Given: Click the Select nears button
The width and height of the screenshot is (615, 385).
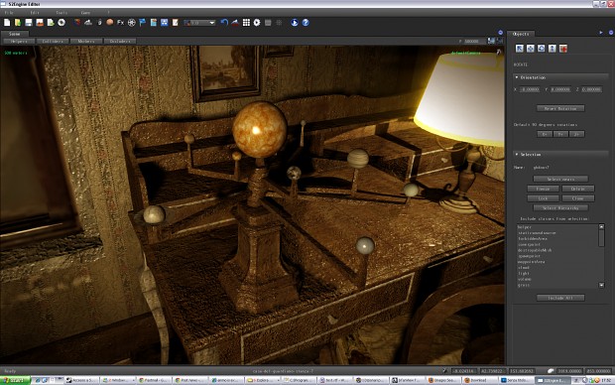Looking at the screenshot, I should coord(560,179).
